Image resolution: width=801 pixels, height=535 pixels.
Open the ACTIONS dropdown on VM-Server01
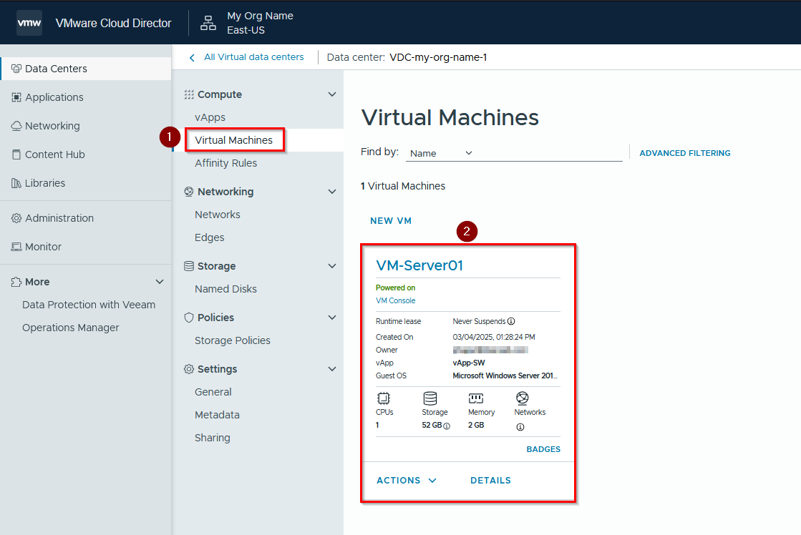click(x=407, y=481)
